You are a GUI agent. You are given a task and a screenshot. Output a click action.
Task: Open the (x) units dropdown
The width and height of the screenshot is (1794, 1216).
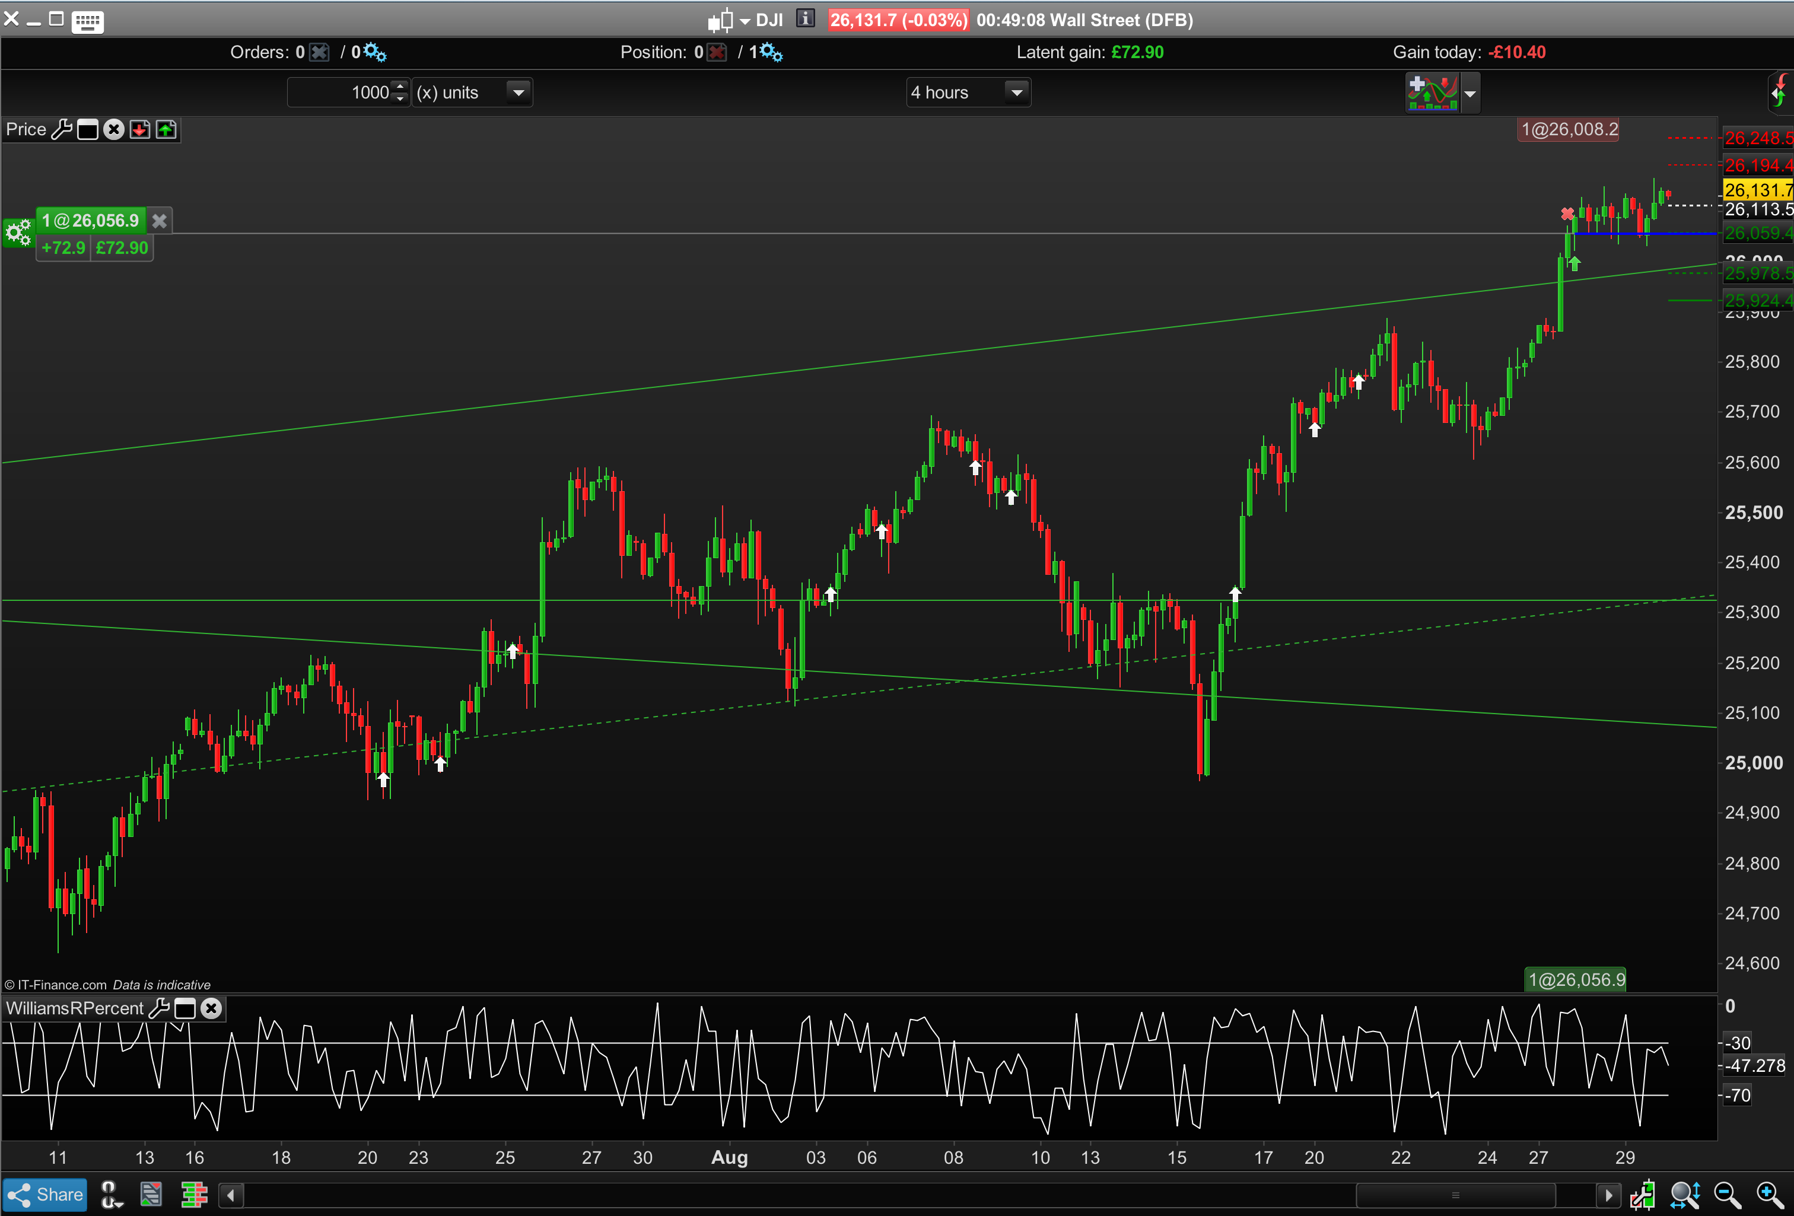click(x=519, y=93)
